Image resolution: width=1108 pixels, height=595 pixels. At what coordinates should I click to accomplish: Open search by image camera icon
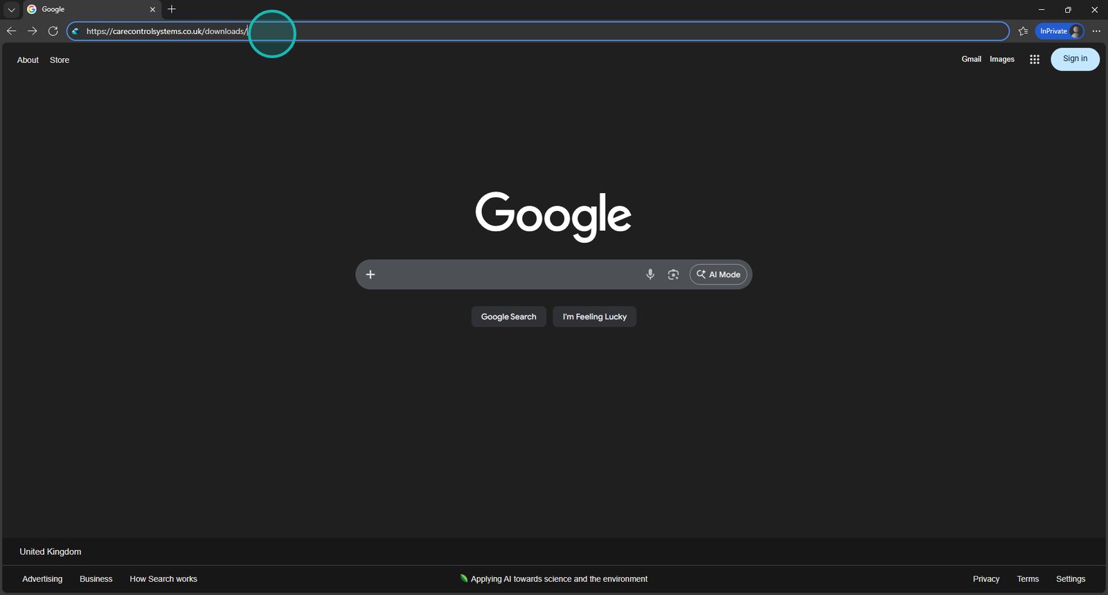click(x=672, y=275)
